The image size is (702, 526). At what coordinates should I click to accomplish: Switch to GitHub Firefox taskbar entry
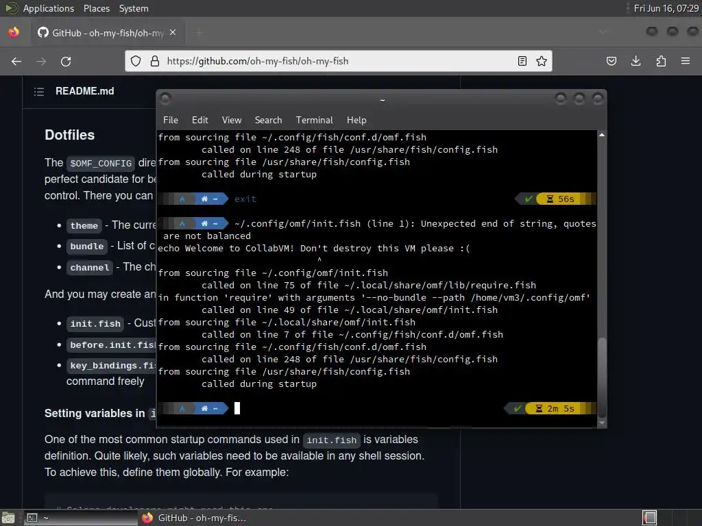(x=195, y=518)
